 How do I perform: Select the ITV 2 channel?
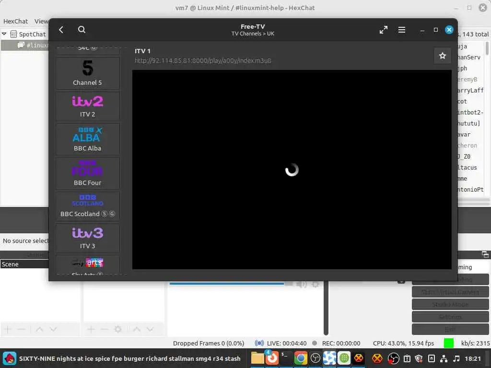coord(88,106)
